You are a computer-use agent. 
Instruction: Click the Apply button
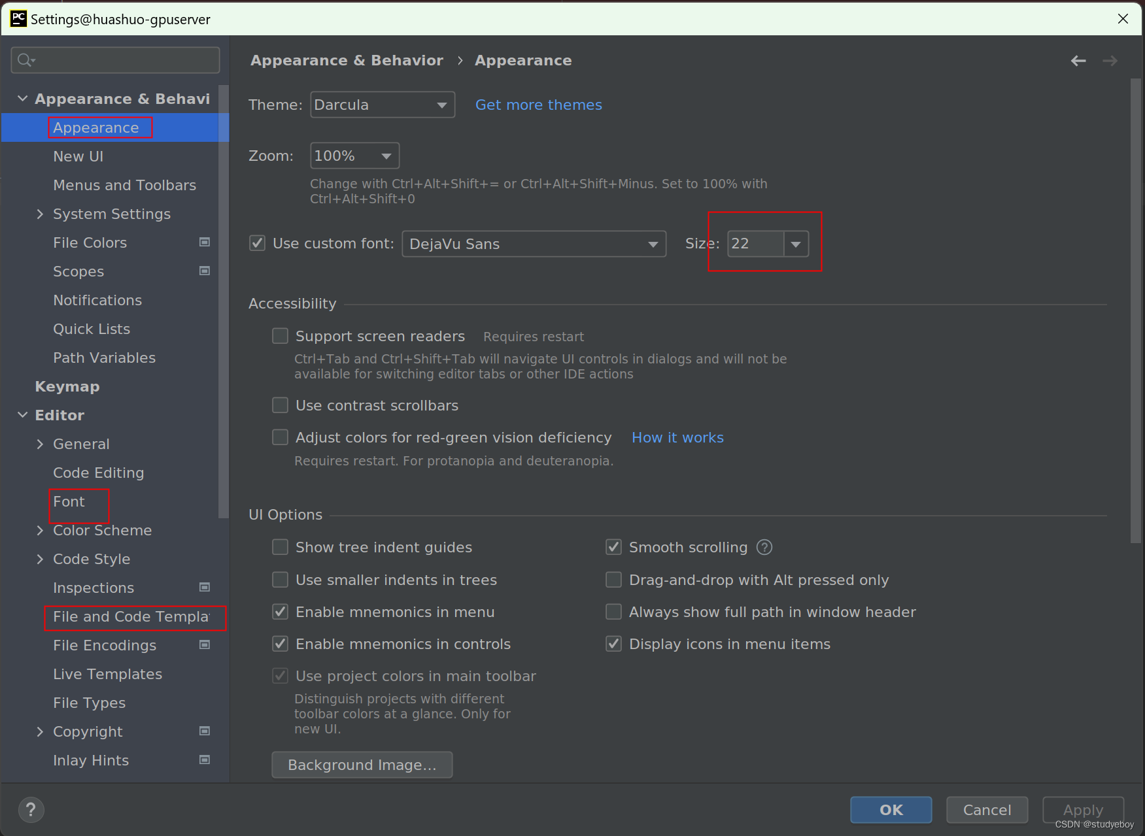coord(1084,810)
